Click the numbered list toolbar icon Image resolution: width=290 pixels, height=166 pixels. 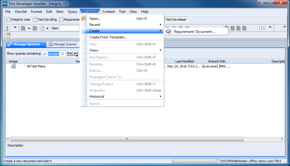coord(263,28)
